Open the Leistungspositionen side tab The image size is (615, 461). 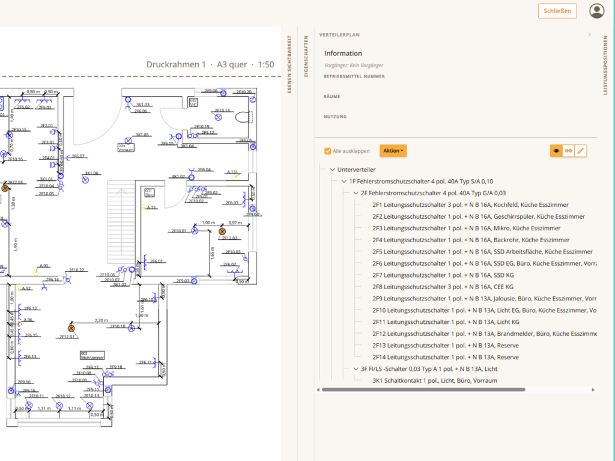click(x=605, y=65)
